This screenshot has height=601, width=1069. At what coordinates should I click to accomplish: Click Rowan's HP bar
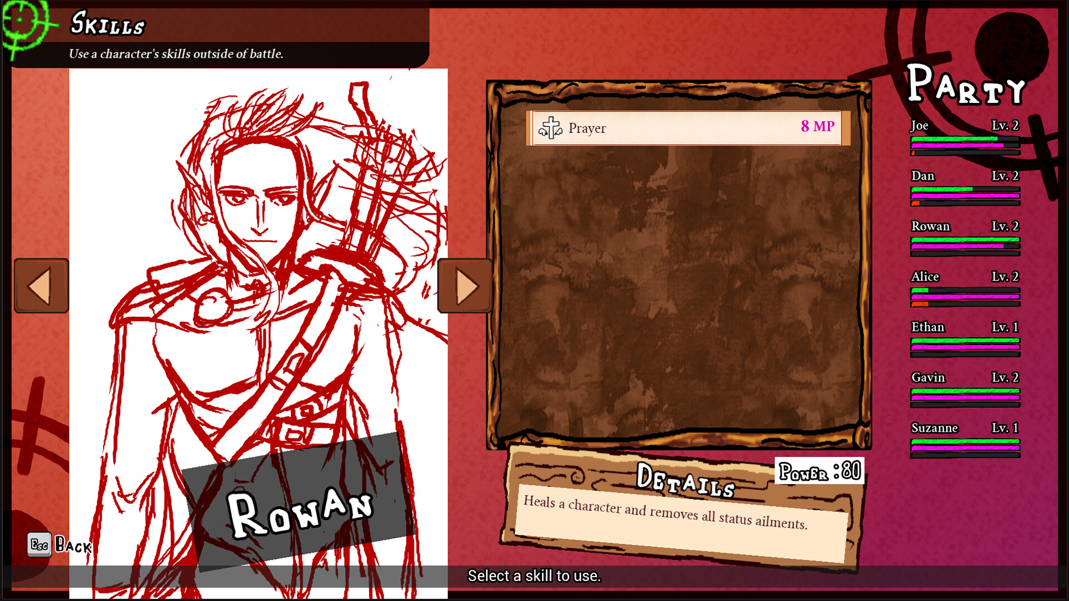click(964, 239)
